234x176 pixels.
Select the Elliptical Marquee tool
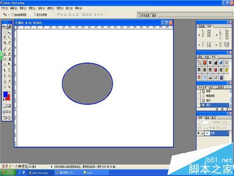tap(5, 33)
